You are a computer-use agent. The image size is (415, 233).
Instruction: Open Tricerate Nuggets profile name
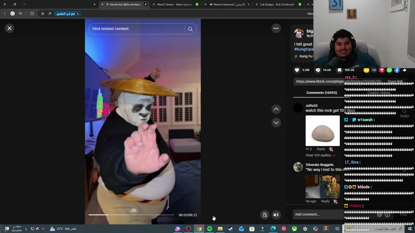click(319, 165)
